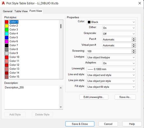Select the yellow Color 2 plot style

(14, 26)
